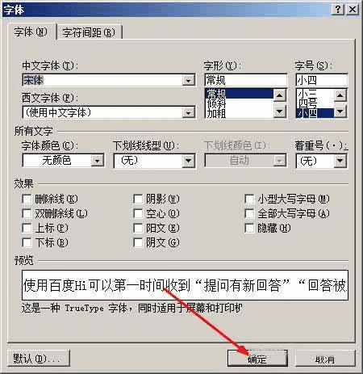Screen dimensions: 363x374
Task: Select the 字体 tab
Action: (x=31, y=32)
